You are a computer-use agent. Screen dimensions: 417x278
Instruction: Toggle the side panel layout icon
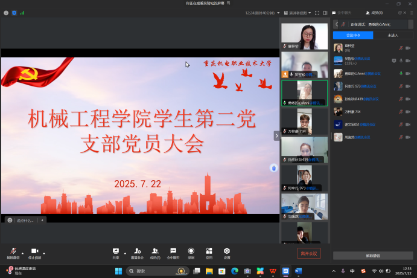(325, 13)
